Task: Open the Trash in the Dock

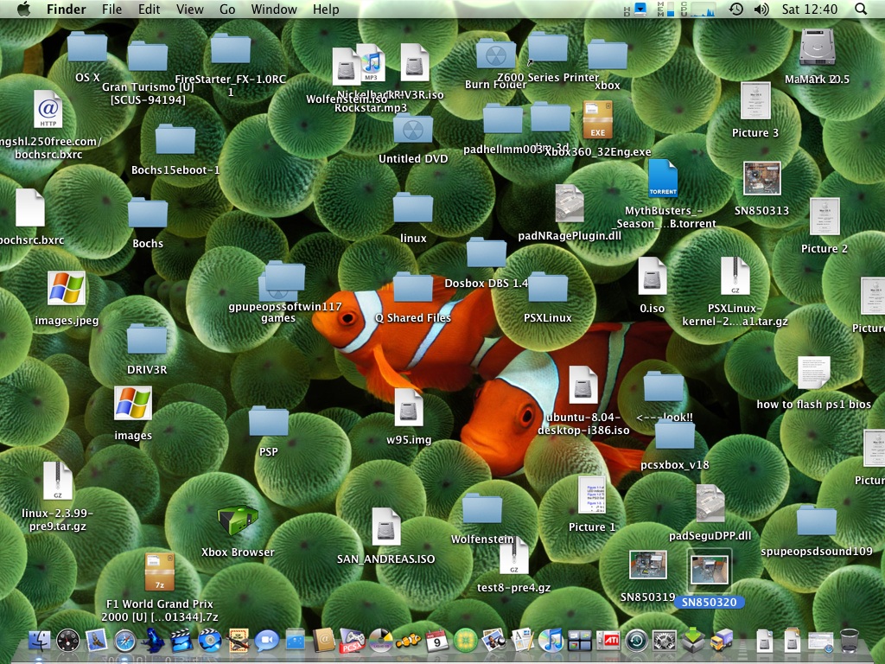Action: coord(850,641)
